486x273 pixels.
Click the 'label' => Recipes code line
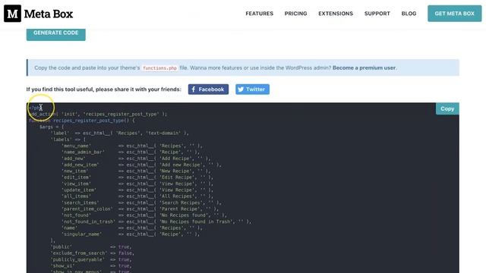120,133
